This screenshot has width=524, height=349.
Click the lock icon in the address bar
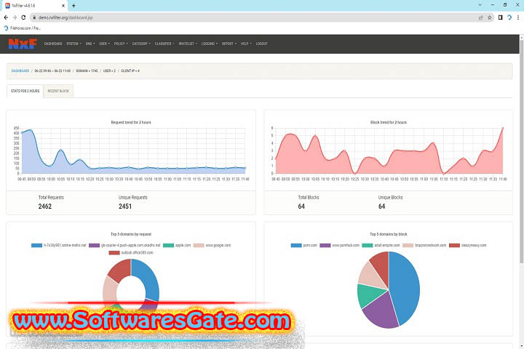(x=34, y=17)
